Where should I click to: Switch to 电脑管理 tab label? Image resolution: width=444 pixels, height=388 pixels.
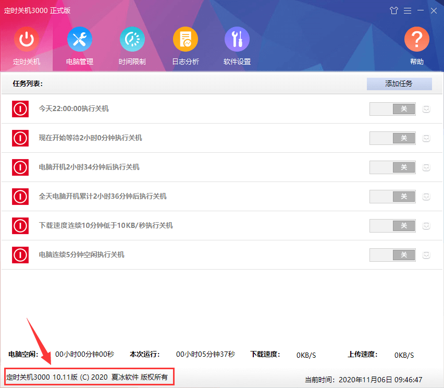pyautogui.click(x=80, y=62)
